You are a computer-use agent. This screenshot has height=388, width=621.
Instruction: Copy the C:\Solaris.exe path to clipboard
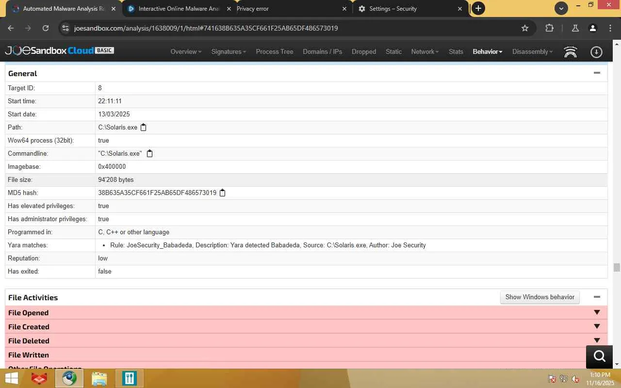click(x=144, y=128)
